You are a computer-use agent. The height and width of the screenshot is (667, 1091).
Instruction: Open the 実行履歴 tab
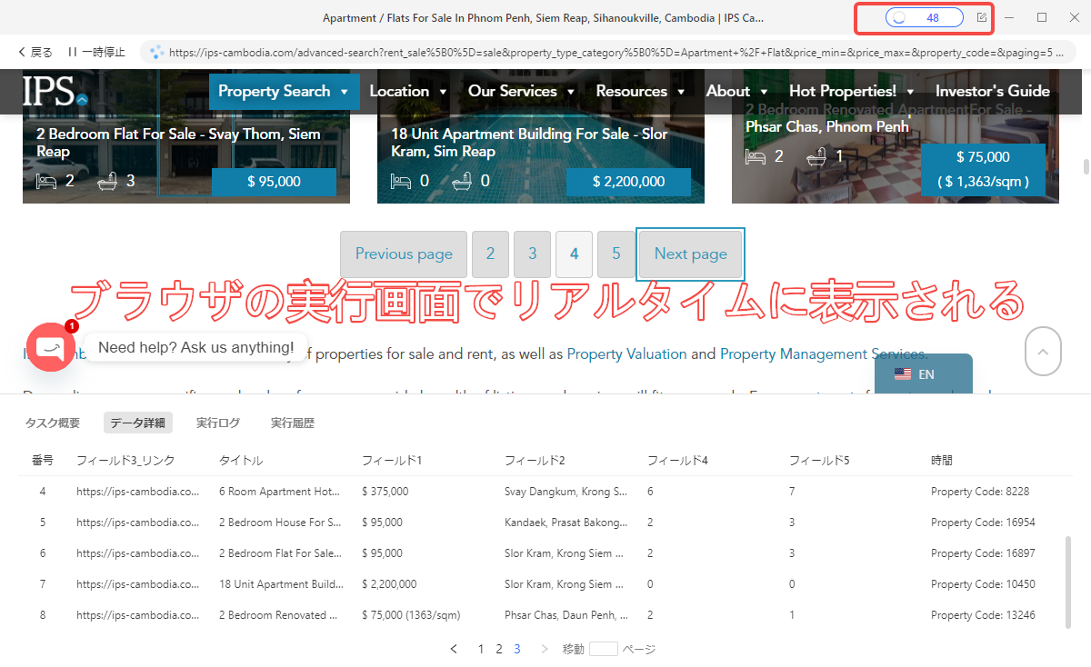(x=293, y=423)
